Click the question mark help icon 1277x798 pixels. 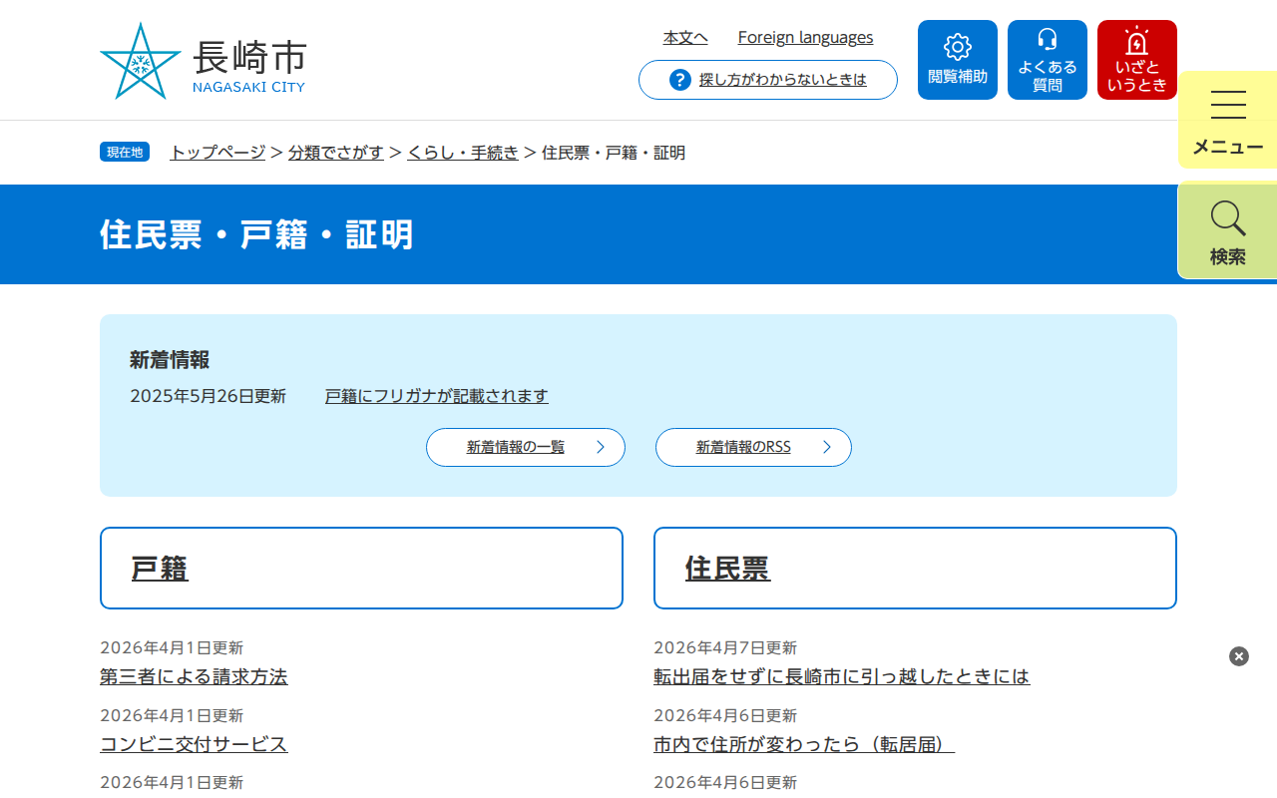pyautogui.click(x=680, y=80)
